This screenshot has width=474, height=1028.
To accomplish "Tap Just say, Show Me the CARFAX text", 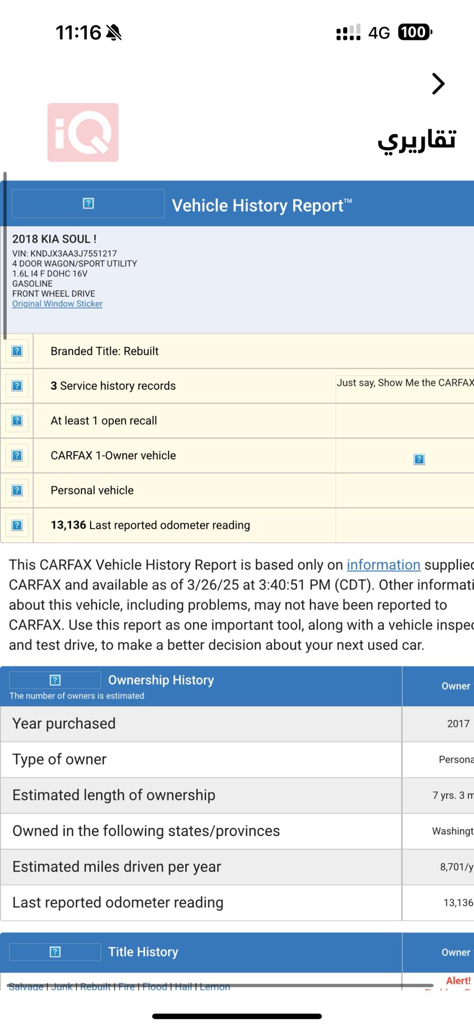I will point(405,383).
